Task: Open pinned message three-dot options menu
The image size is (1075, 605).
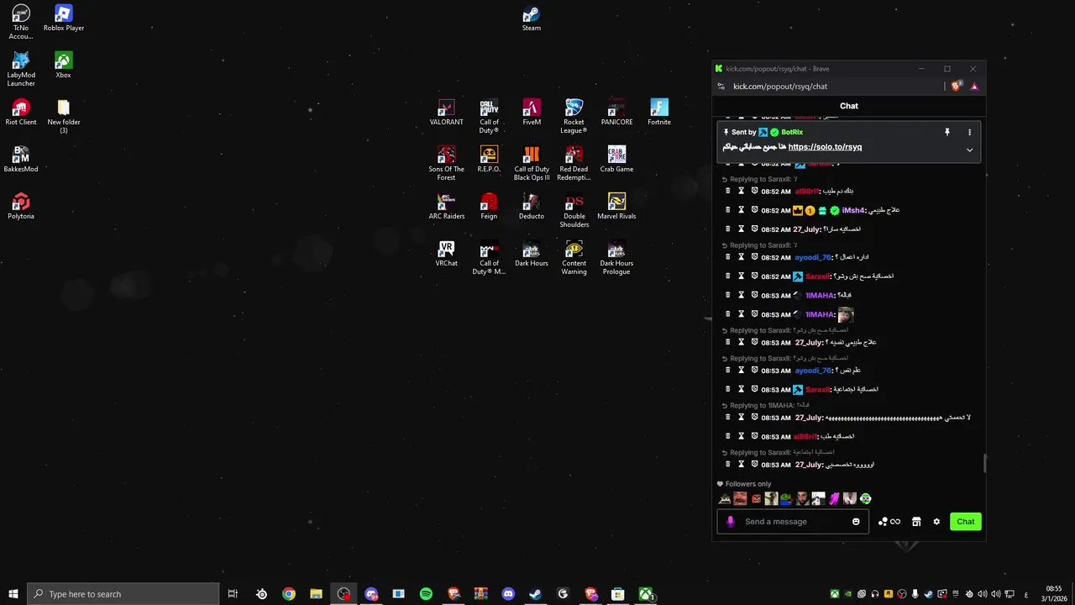Action: click(x=969, y=132)
